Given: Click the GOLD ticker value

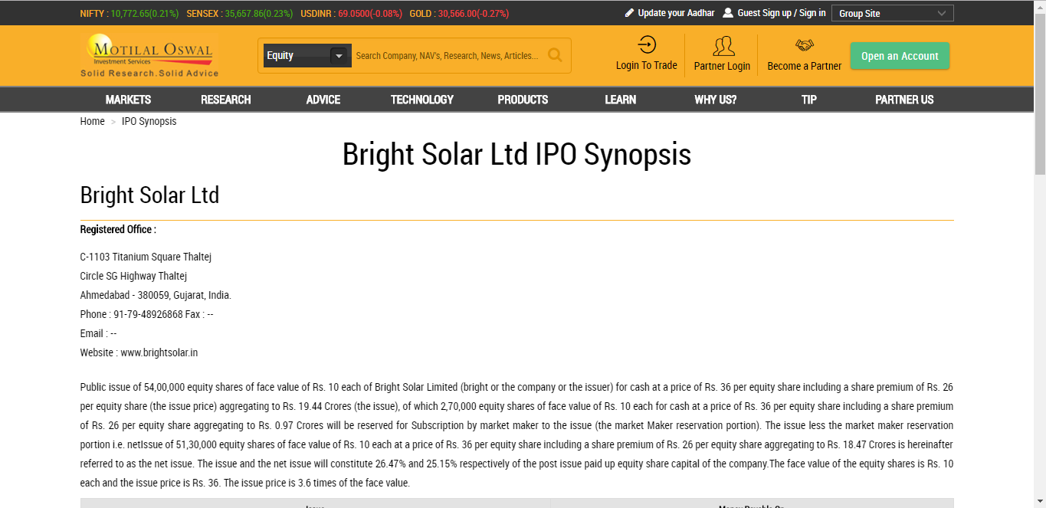Looking at the screenshot, I should click(474, 13).
